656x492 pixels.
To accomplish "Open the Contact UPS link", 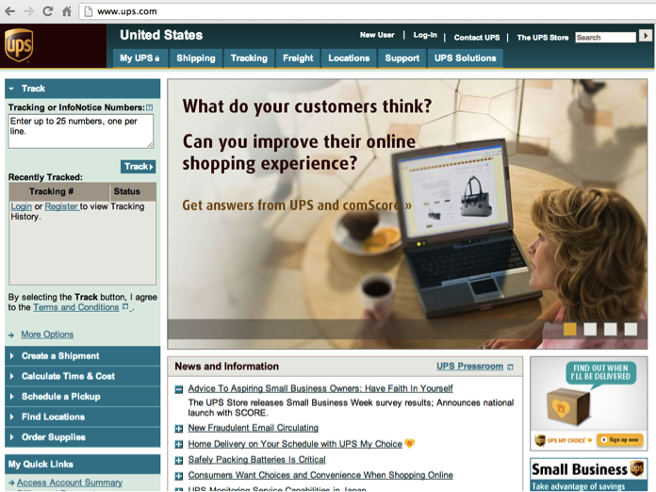I will (x=477, y=38).
